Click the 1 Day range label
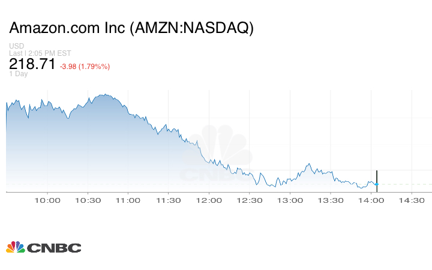The width and height of the screenshot is (432, 270). click(19, 74)
